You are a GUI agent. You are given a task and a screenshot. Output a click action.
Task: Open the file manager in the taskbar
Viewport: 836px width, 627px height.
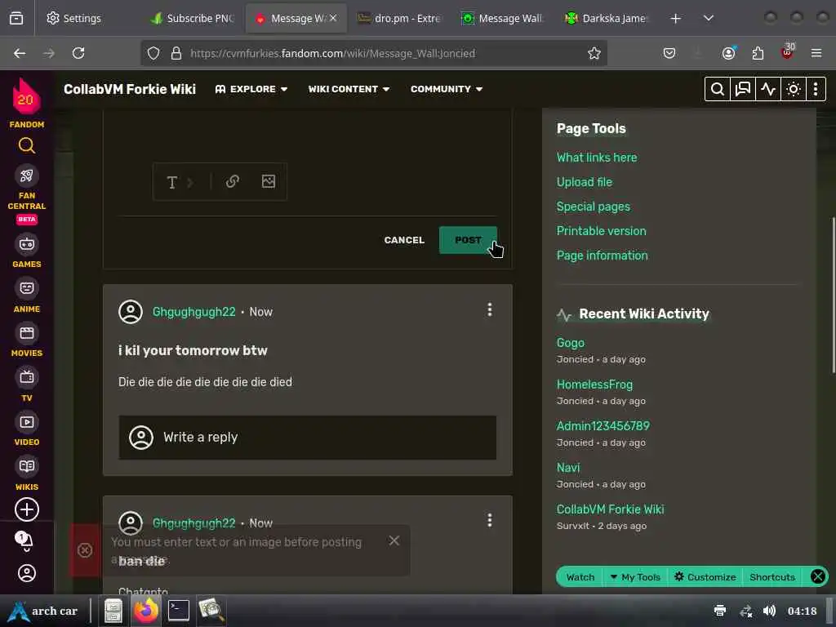coord(113,610)
